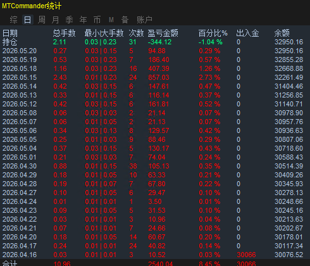The image size is (310, 266).
Task: Click the 合计 totals row
Action: coord(155,263)
